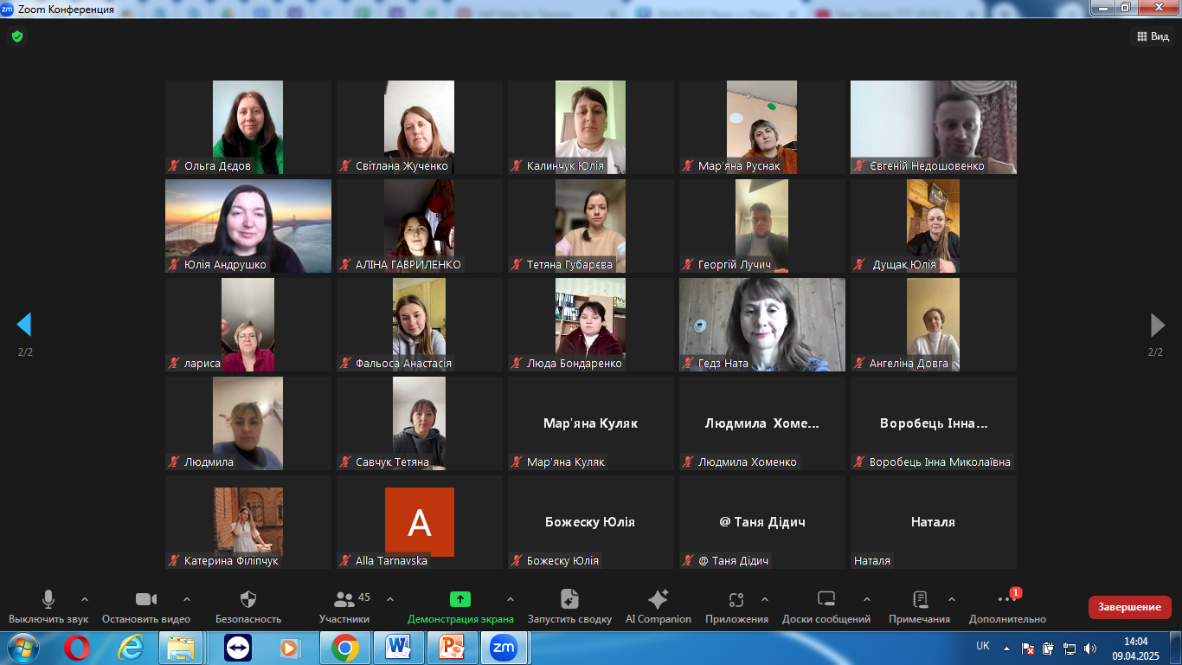The image size is (1182, 665).
Task: Expand screen share options chevron
Action: click(x=511, y=599)
